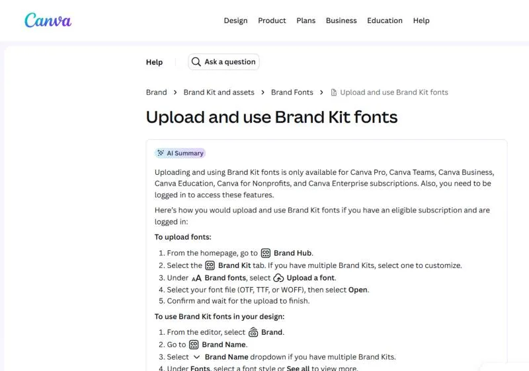
Task: Click the magnifier icon in Ask a question
Action: click(x=196, y=62)
